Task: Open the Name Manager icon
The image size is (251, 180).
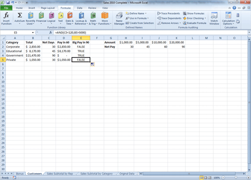Action: (x=119, y=15)
